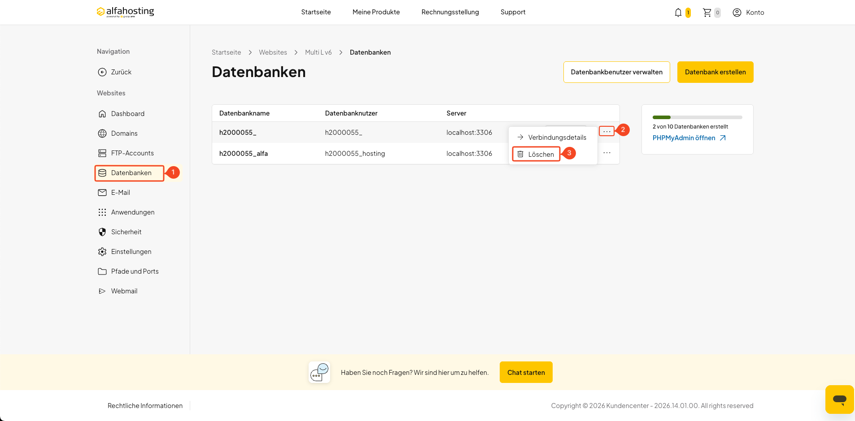This screenshot has height=421, width=855.
Task: Click the Server column header
Action: [x=456, y=113]
